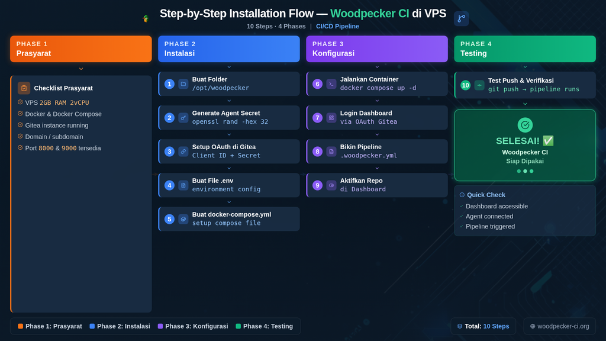The height and width of the screenshot is (341, 606).
Task: Click the dashboard grid icon for Login Dashboard
Action: point(331,118)
